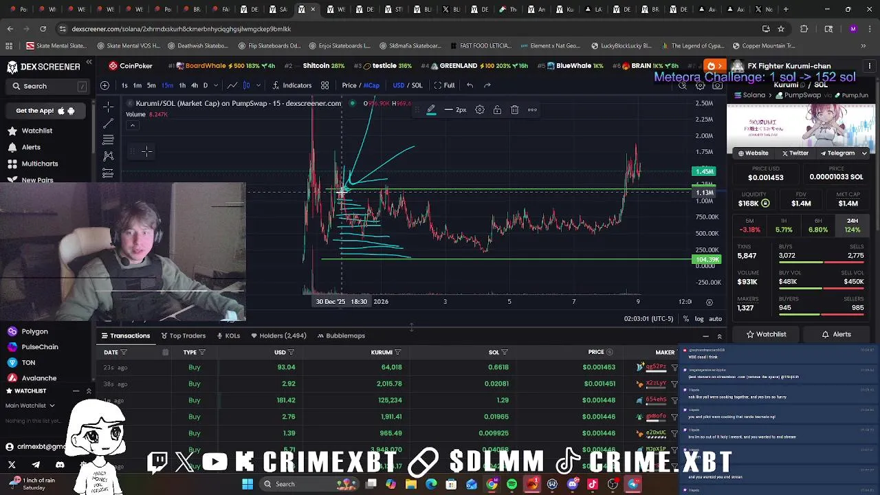Open the three-dot more menu on drawing toolbar
The width and height of the screenshot is (880, 495).
tap(532, 110)
